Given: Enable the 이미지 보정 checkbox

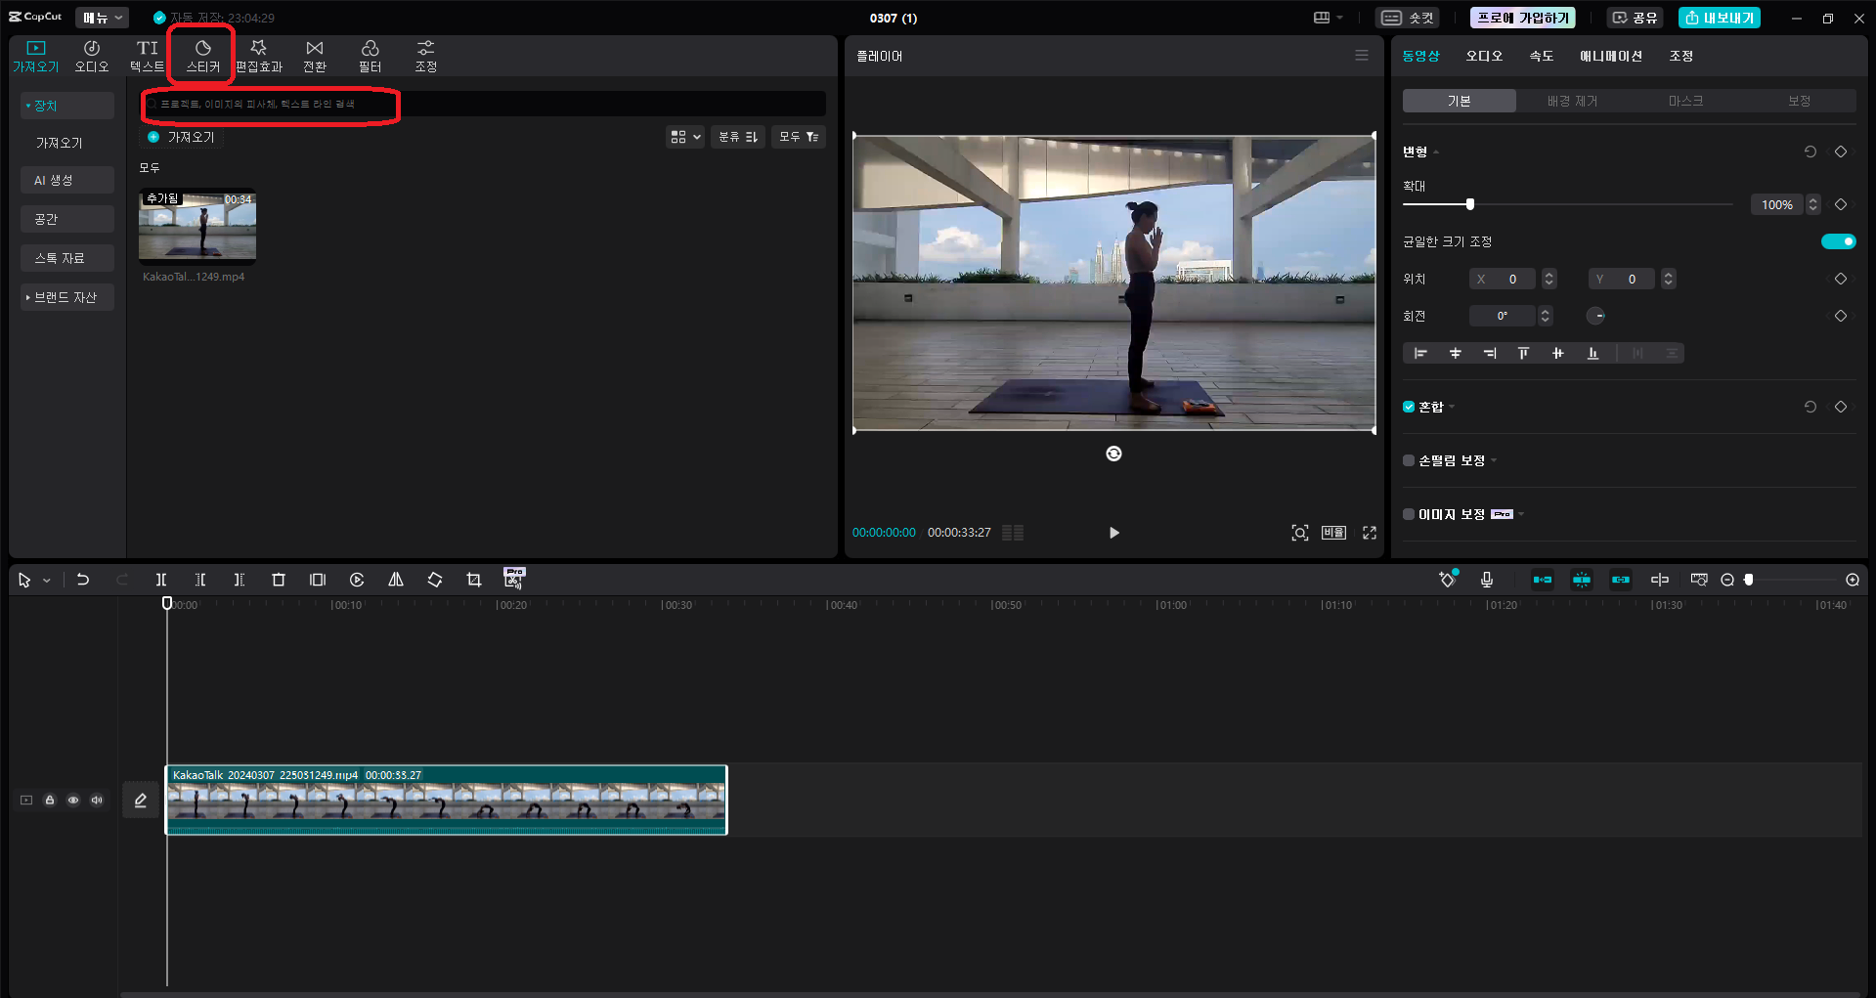Looking at the screenshot, I should tap(1409, 514).
